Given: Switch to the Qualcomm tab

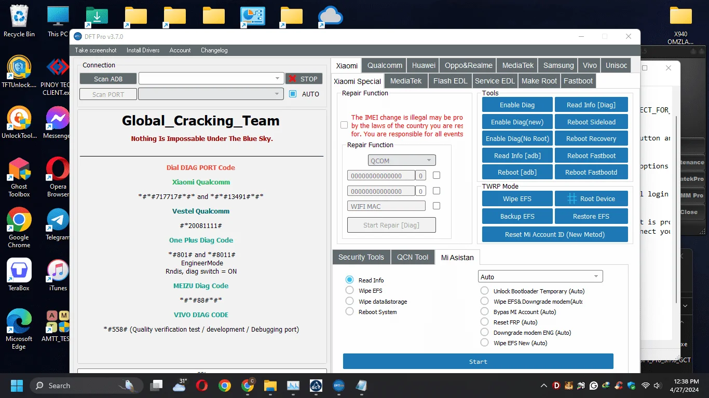Looking at the screenshot, I should tap(385, 65).
